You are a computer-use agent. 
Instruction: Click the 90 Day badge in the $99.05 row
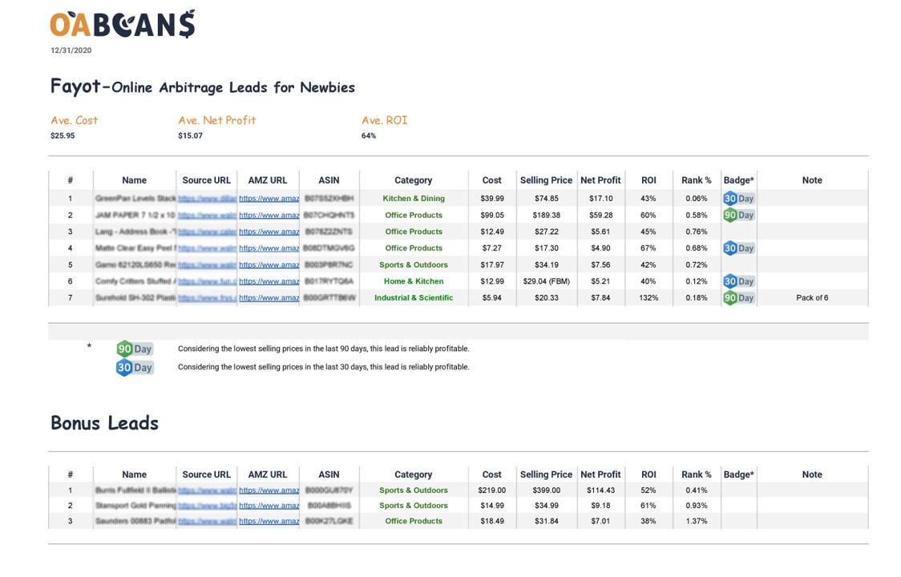738,216
